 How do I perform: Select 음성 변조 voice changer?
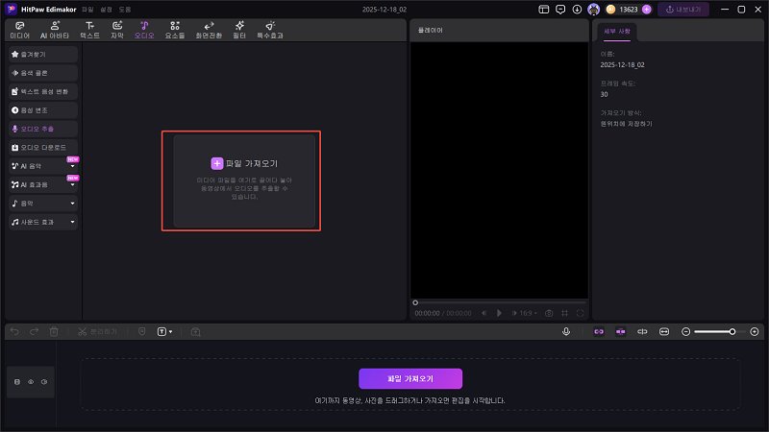[x=43, y=110]
